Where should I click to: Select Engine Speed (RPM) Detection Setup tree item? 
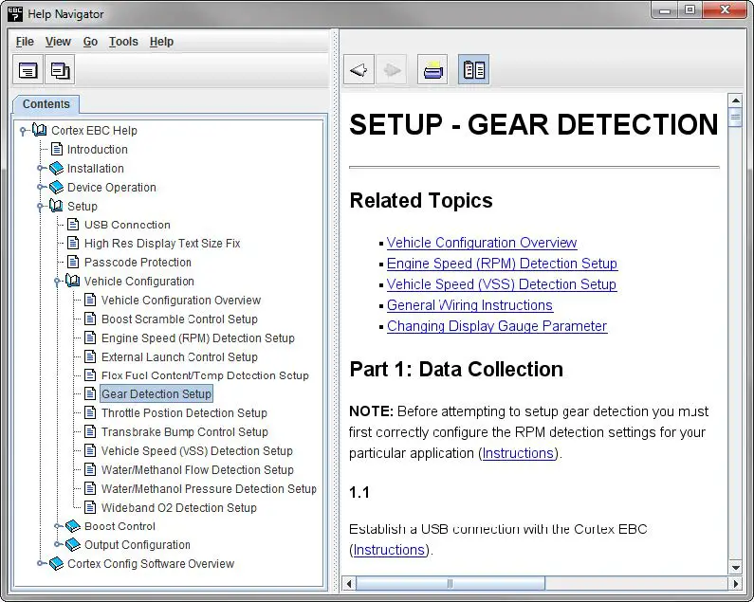[197, 338]
